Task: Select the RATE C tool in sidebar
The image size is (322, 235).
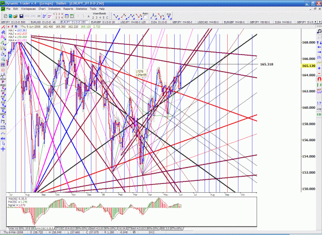Action: pyautogui.click(x=3, y=115)
